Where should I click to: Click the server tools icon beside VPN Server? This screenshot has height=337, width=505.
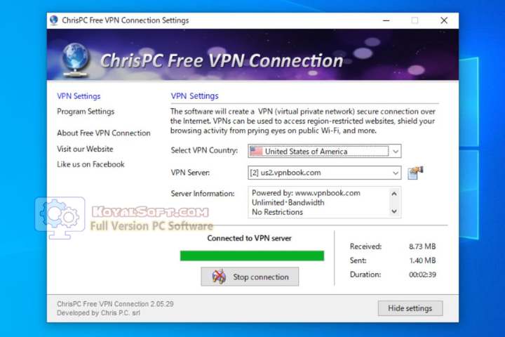[x=415, y=173]
